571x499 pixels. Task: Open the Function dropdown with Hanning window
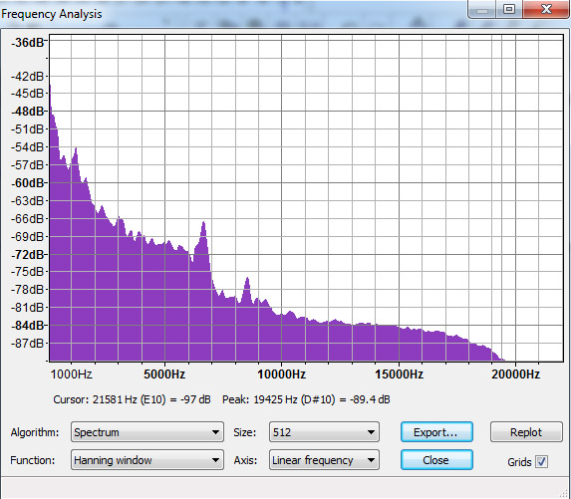[147, 460]
